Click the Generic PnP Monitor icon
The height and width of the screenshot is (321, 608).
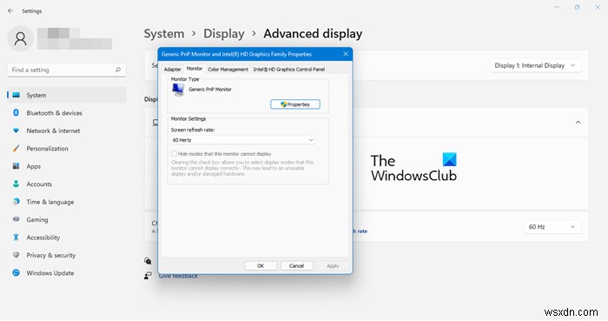coord(178,90)
